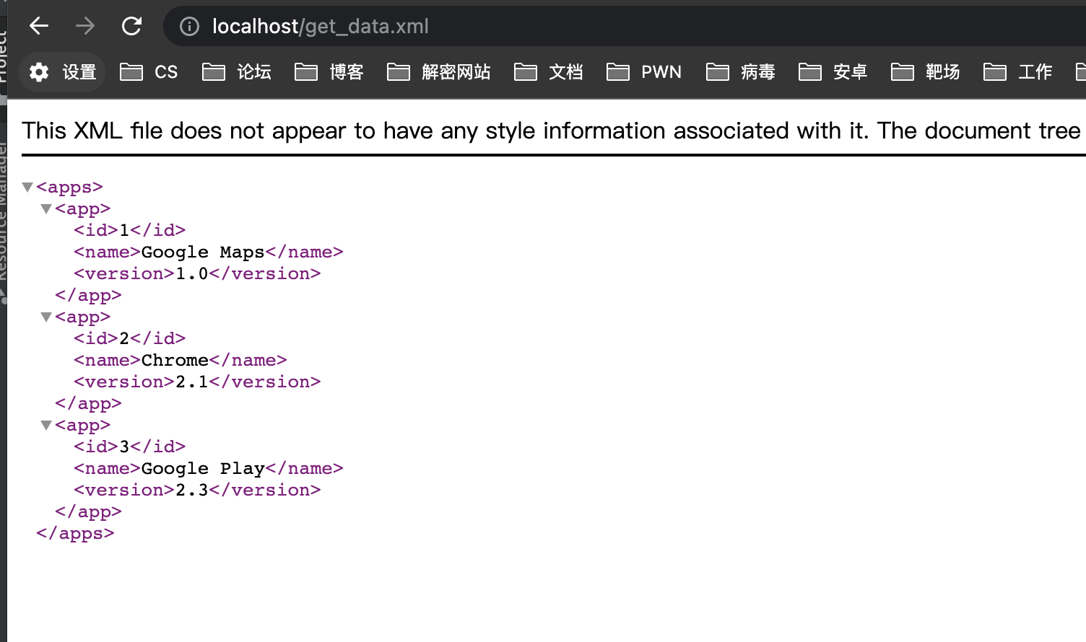Viewport: 1086px width, 642px height.
Task: Collapse the app node containing Chrome
Action: tap(46, 317)
